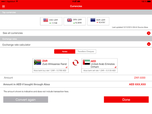Tap the USD | ZAR currency card
This screenshot has width=152, height=114.
click(x=51, y=21)
